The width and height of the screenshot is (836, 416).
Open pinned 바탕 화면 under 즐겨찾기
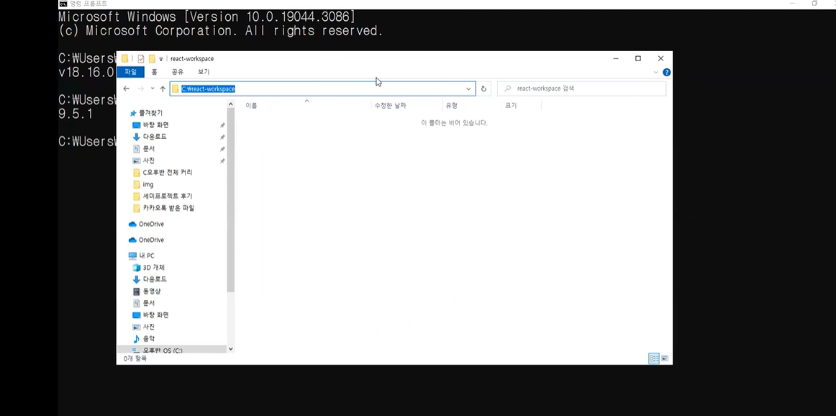pyautogui.click(x=155, y=125)
